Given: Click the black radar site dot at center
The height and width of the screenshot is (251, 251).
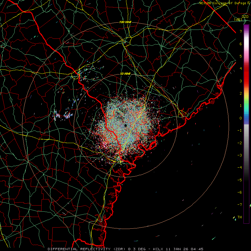Looking at the screenshot, I should click(x=126, y=125).
